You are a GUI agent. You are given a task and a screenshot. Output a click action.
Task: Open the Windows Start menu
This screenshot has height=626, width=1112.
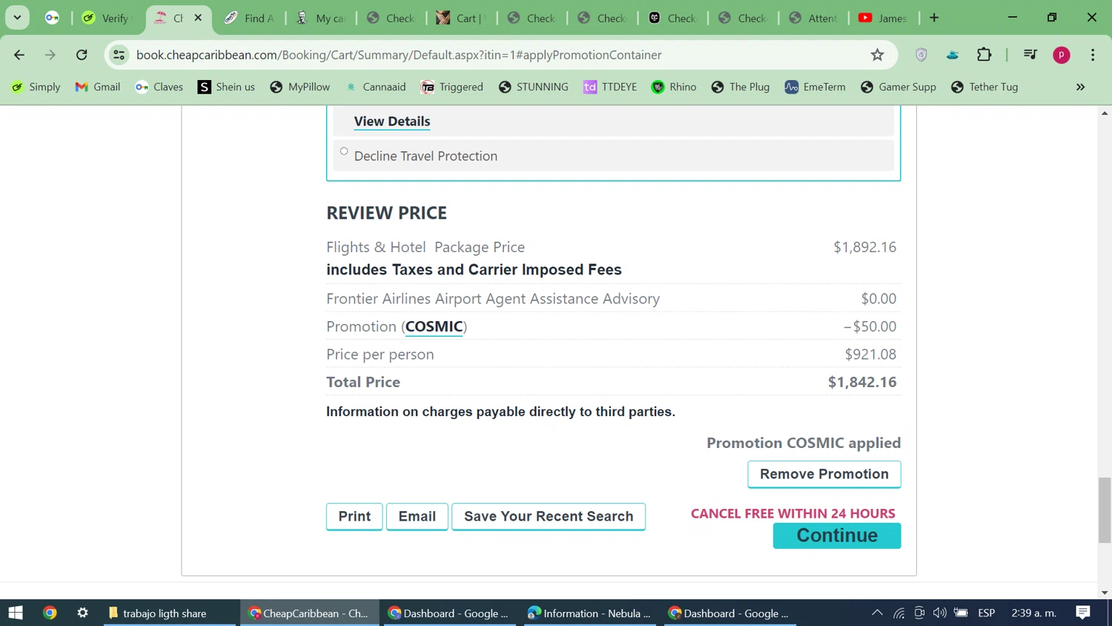(16, 613)
